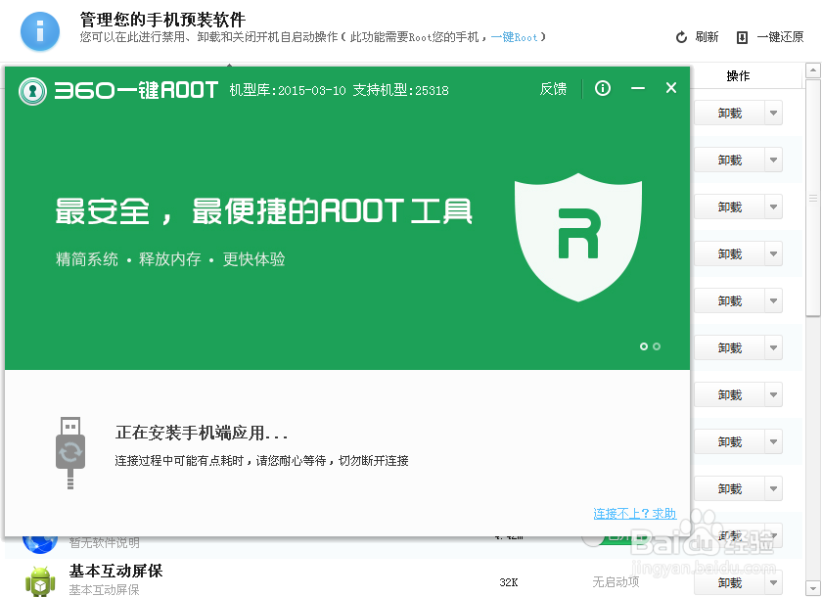
Task: Click the 360一键ROOT logo icon
Action: click(32, 91)
